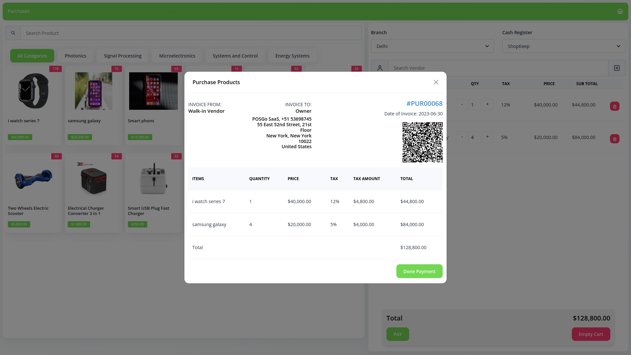Decrease quantity of samsung galaxy item
631x355 pixels.
coord(462,137)
